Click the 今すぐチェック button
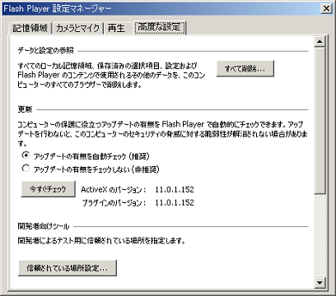Viewport: 336px width, 296px height. coord(48,189)
